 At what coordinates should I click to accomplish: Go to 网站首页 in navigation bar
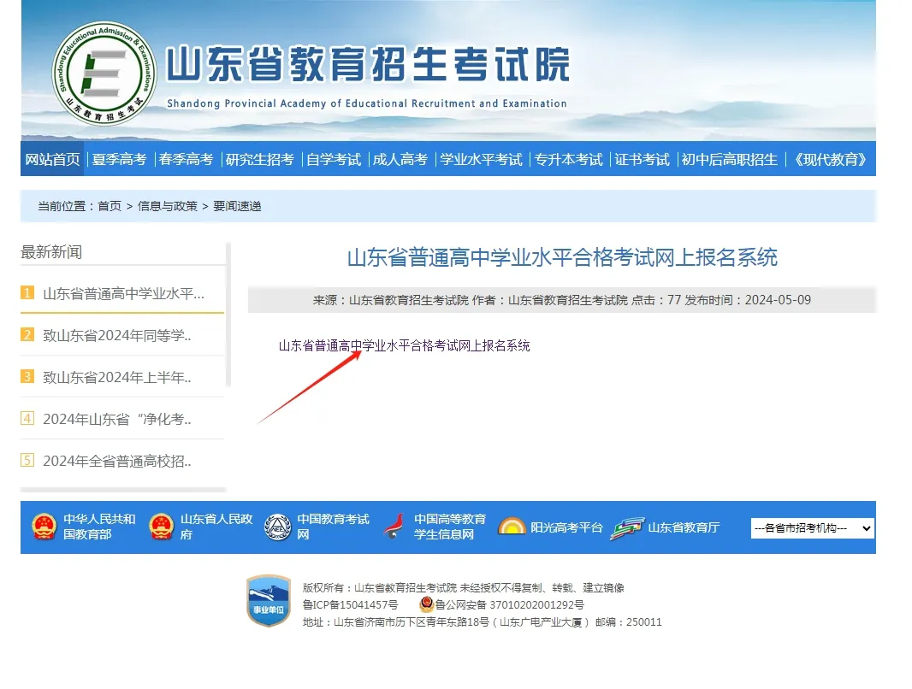click(52, 159)
